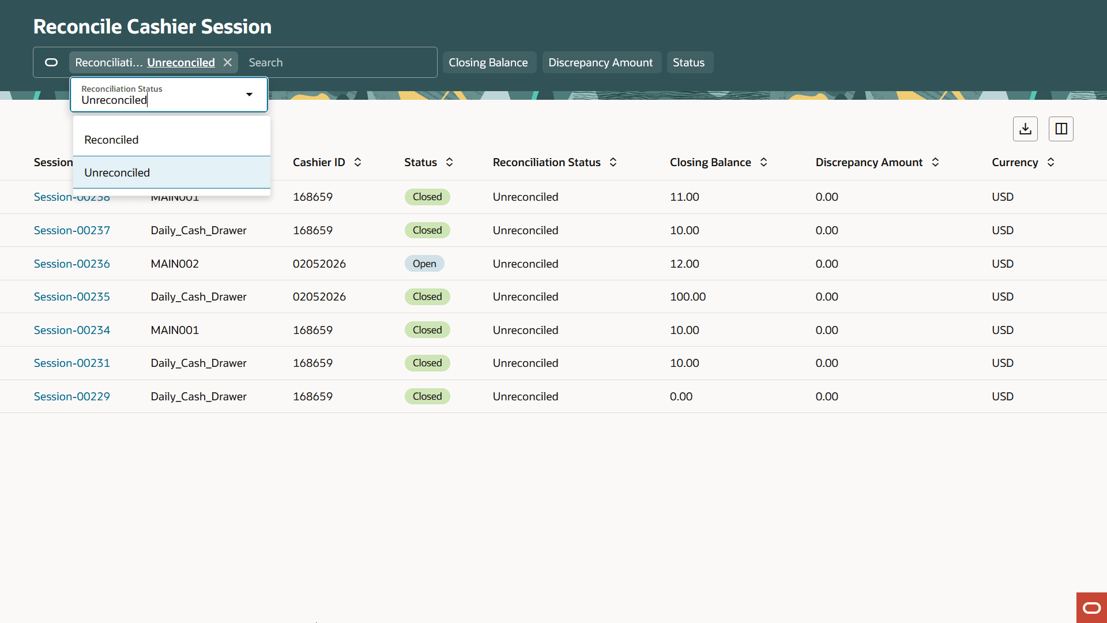Click the Closing Balance filter pill
This screenshot has height=623, width=1107.
pyautogui.click(x=489, y=62)
